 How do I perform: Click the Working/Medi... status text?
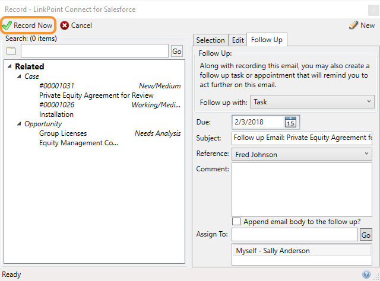click(156, 105)
